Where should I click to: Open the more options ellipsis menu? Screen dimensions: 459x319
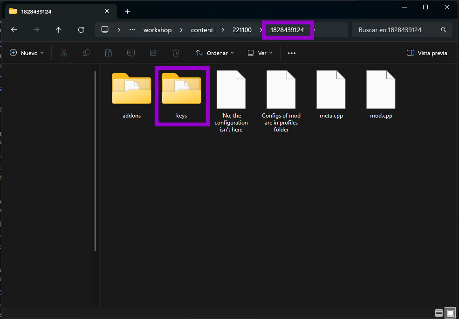coord(292,53)
